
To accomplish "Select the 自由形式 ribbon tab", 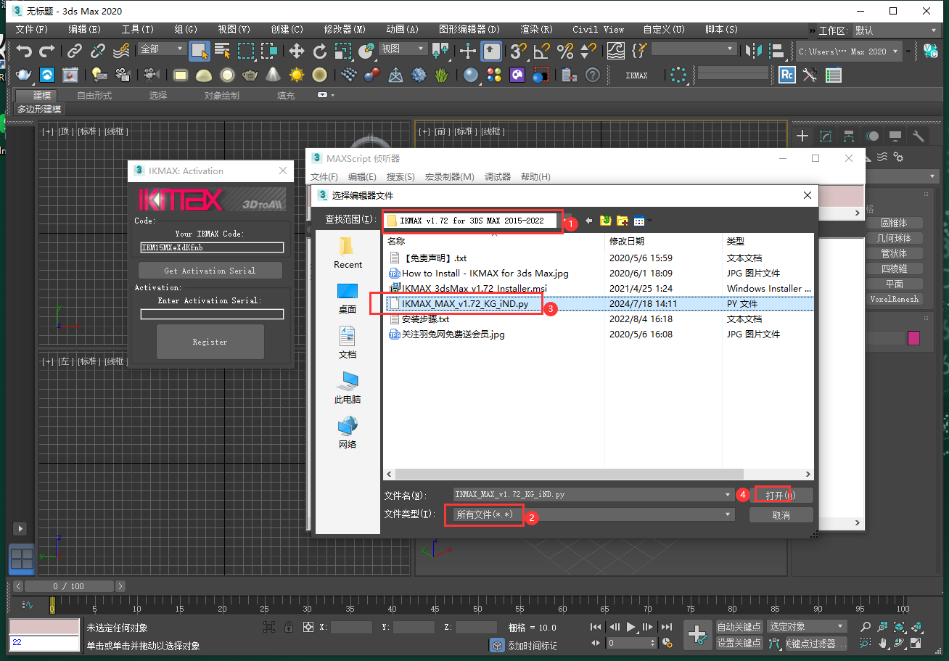I will (x=94, y=95).
